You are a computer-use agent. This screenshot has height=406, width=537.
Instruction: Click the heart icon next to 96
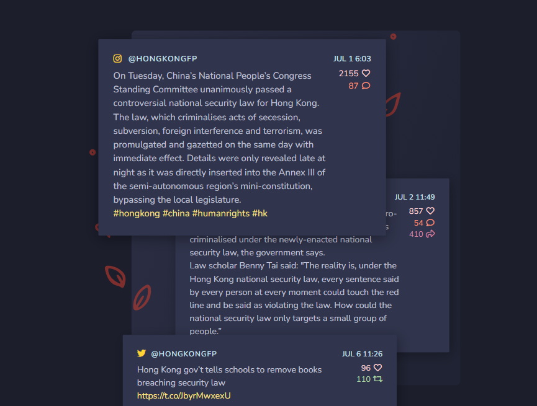click(377, 368)
